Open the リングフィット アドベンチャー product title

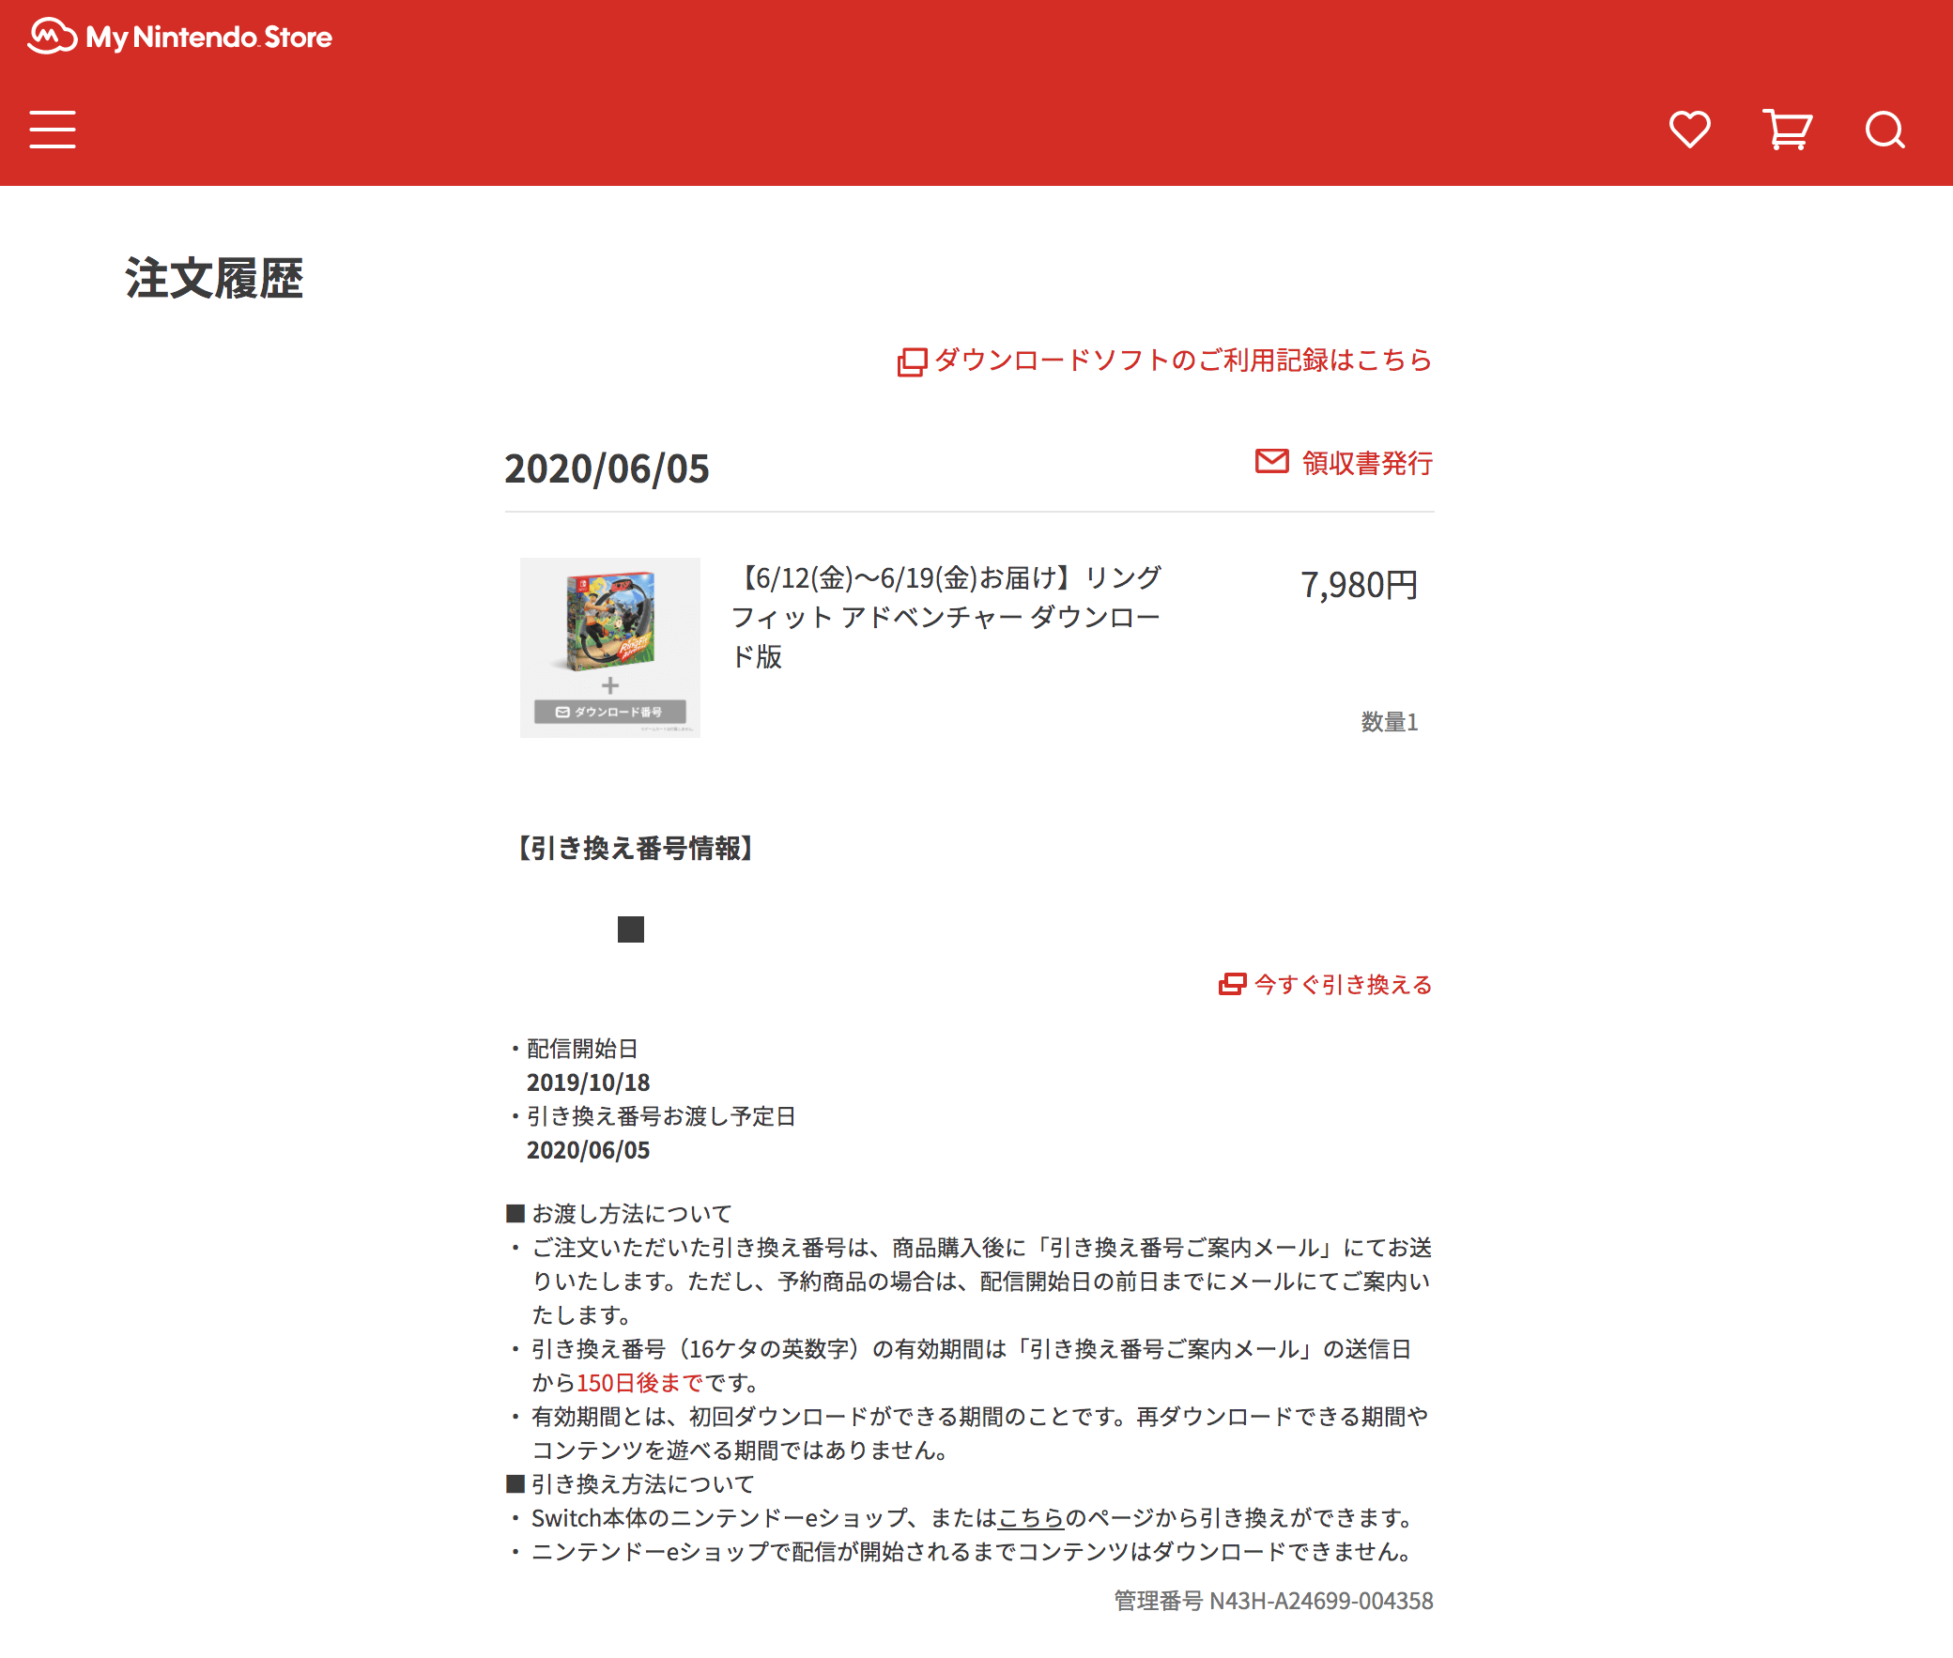click(x=946, y=617)
